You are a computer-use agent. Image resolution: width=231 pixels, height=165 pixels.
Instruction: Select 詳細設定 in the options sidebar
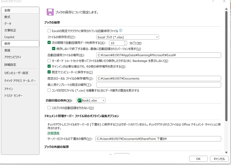20,65
